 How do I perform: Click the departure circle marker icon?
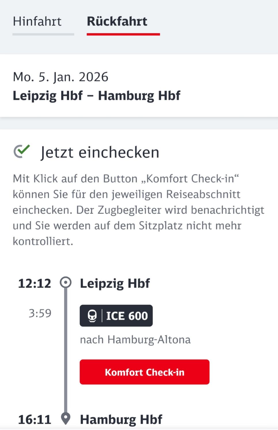point(66,282)
